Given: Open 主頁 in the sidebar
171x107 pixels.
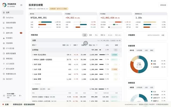Looking at the screenshot, I should pyautogui.click(x=13, y=13).
